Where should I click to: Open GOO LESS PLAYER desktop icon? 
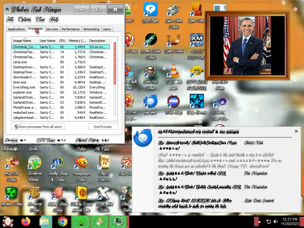pos(197,77)
